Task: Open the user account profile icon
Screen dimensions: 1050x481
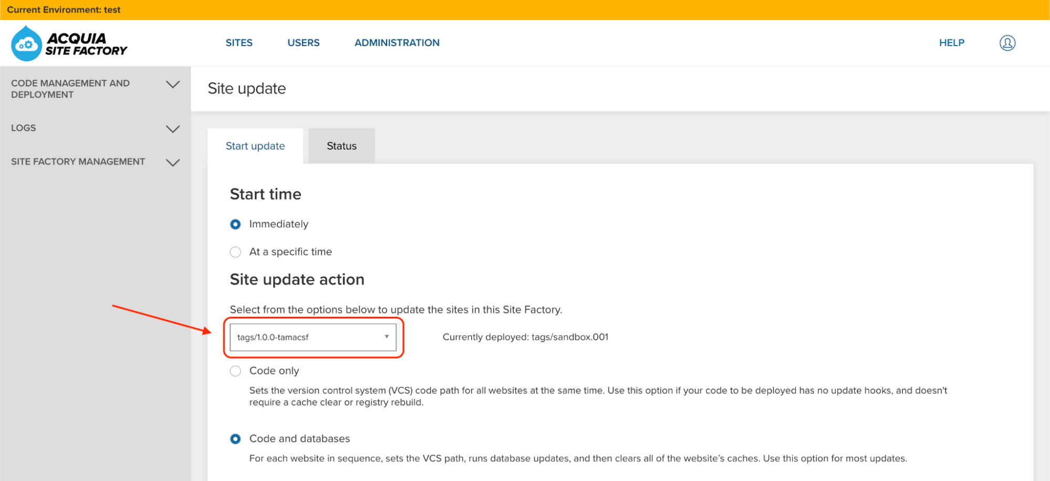Action: [1007, 43]
